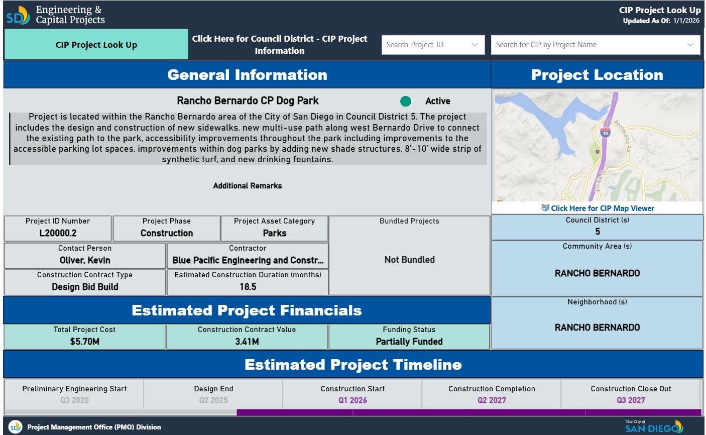
Task: Click the SD Engineering & Capital Projects logo
Action: click(56, 15)
